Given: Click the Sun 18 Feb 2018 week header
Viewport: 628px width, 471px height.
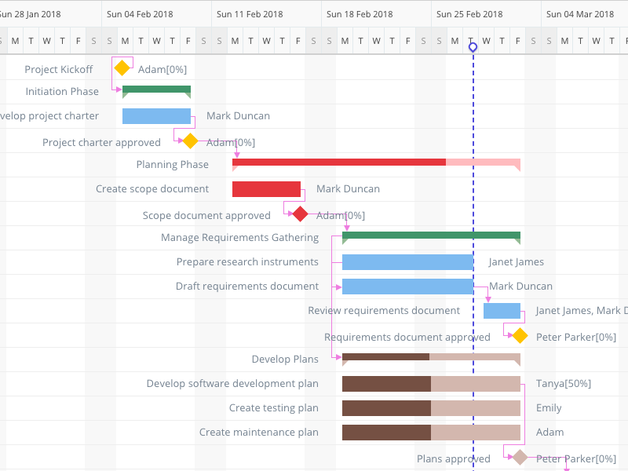Looking at the screenshot, I should pos(360,14).
